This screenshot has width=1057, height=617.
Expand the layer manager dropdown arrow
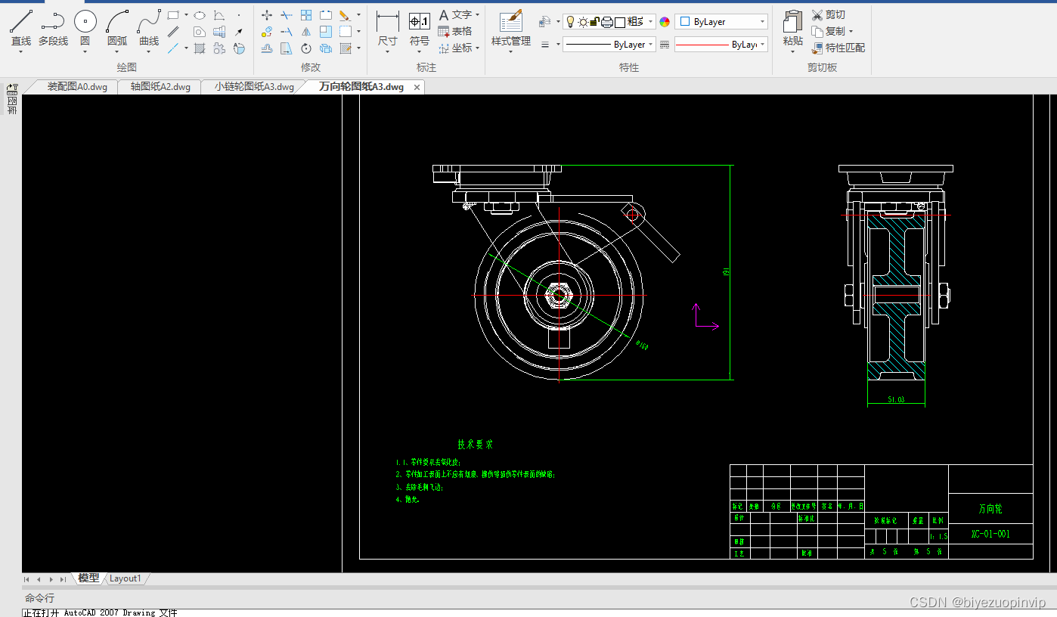[x=558, y=22]
